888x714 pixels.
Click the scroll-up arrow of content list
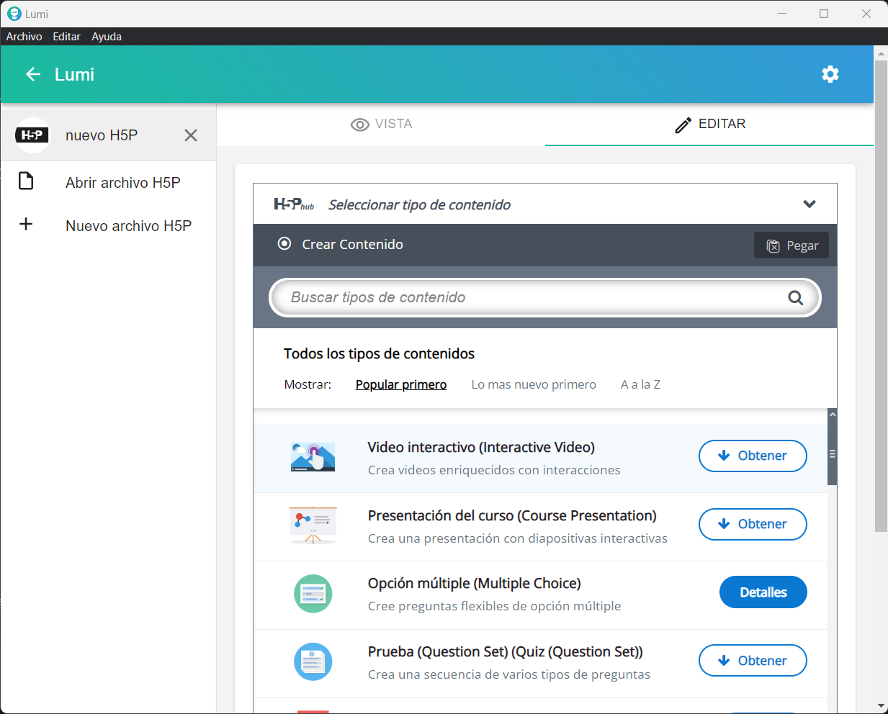click(833, 415)
